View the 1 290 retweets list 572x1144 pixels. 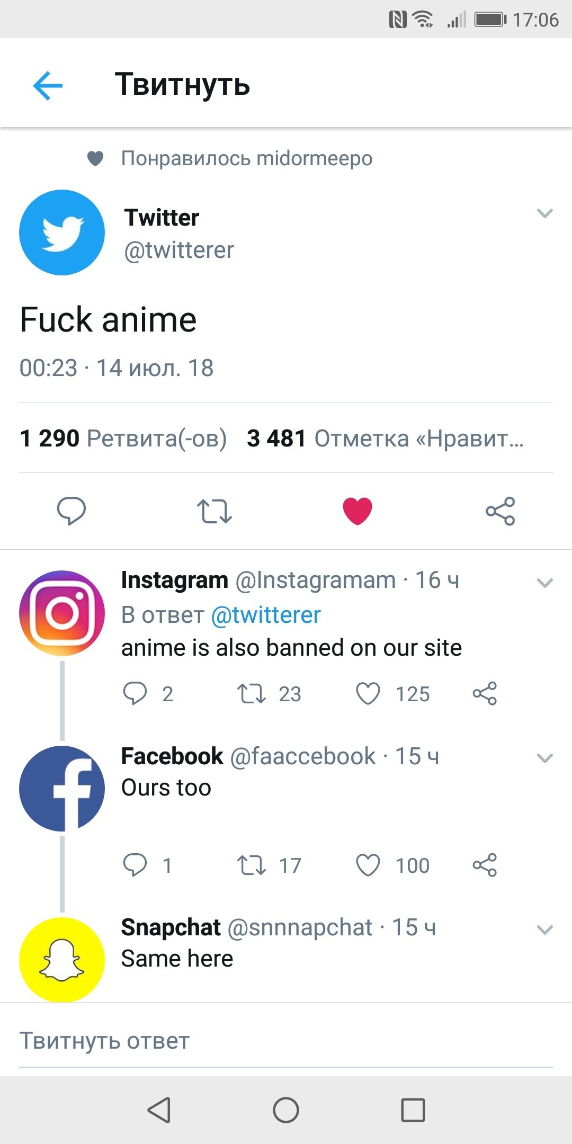pos(123,439)
